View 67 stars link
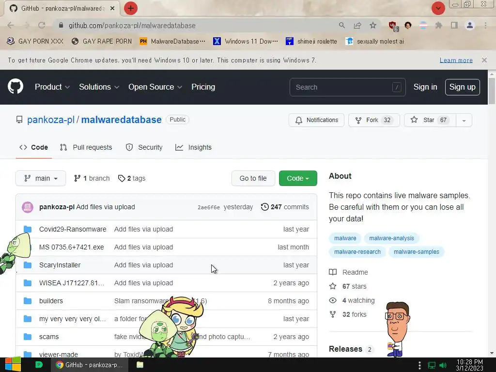496x372 pixels. point(348,286)
